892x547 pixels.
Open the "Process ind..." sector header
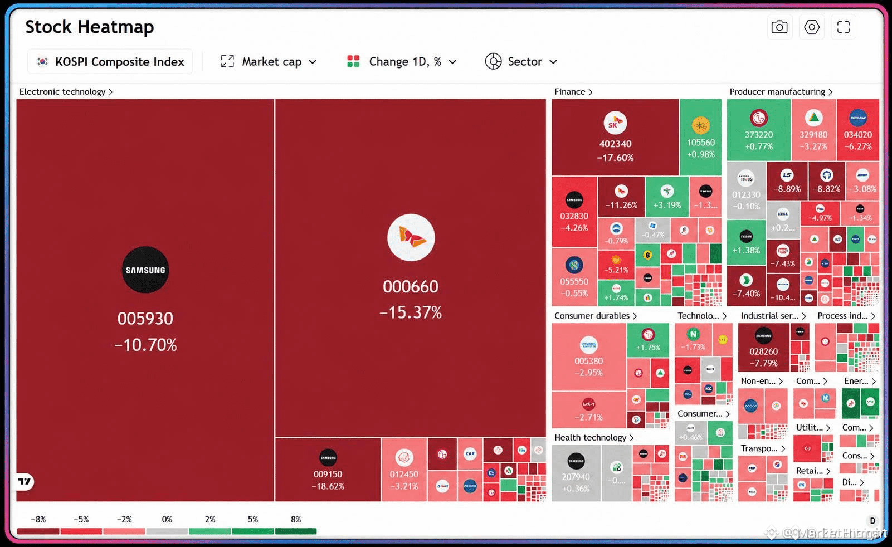(846, 315)
